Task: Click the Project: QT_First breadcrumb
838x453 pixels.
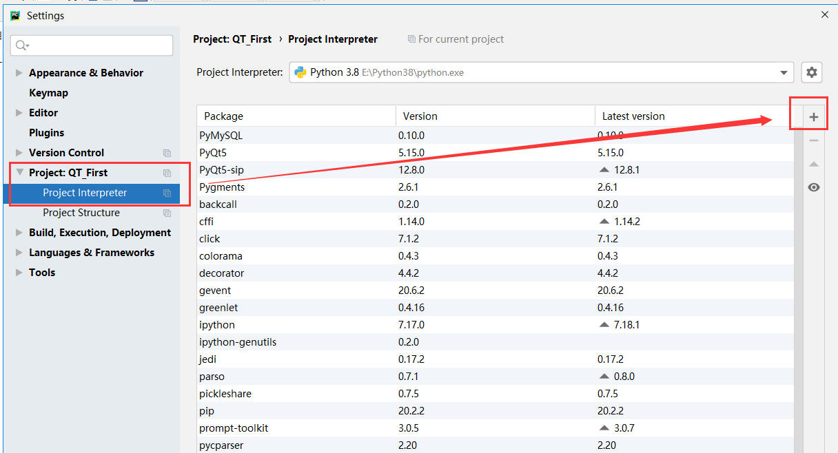Action: pyautogui.click(x=232, y=39)
